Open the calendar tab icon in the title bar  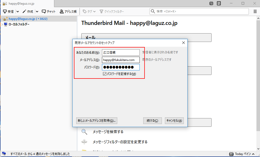click(x=211, y=3)
